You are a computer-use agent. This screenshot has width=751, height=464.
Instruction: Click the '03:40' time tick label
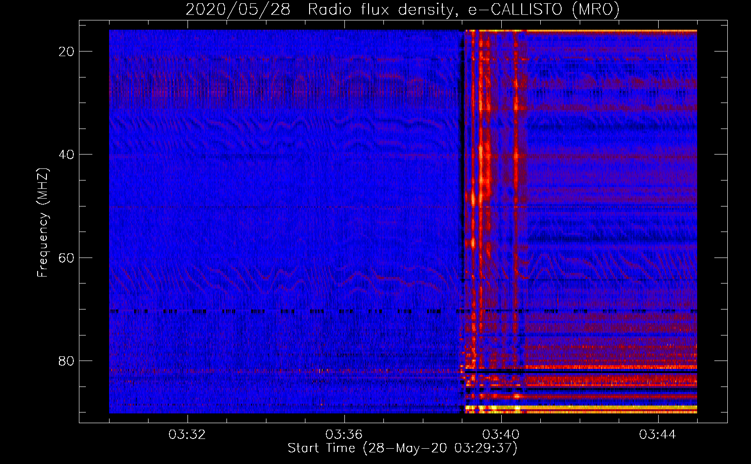tap(501, 435)
